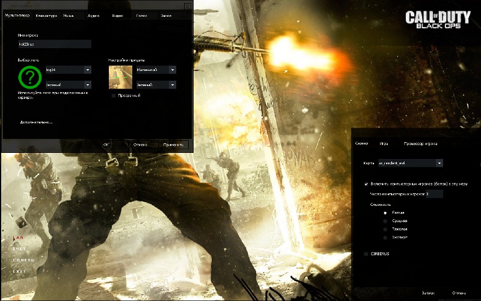Click the Применить button
The height and width of the screenshot is (301, 481).
click(173, 144)
